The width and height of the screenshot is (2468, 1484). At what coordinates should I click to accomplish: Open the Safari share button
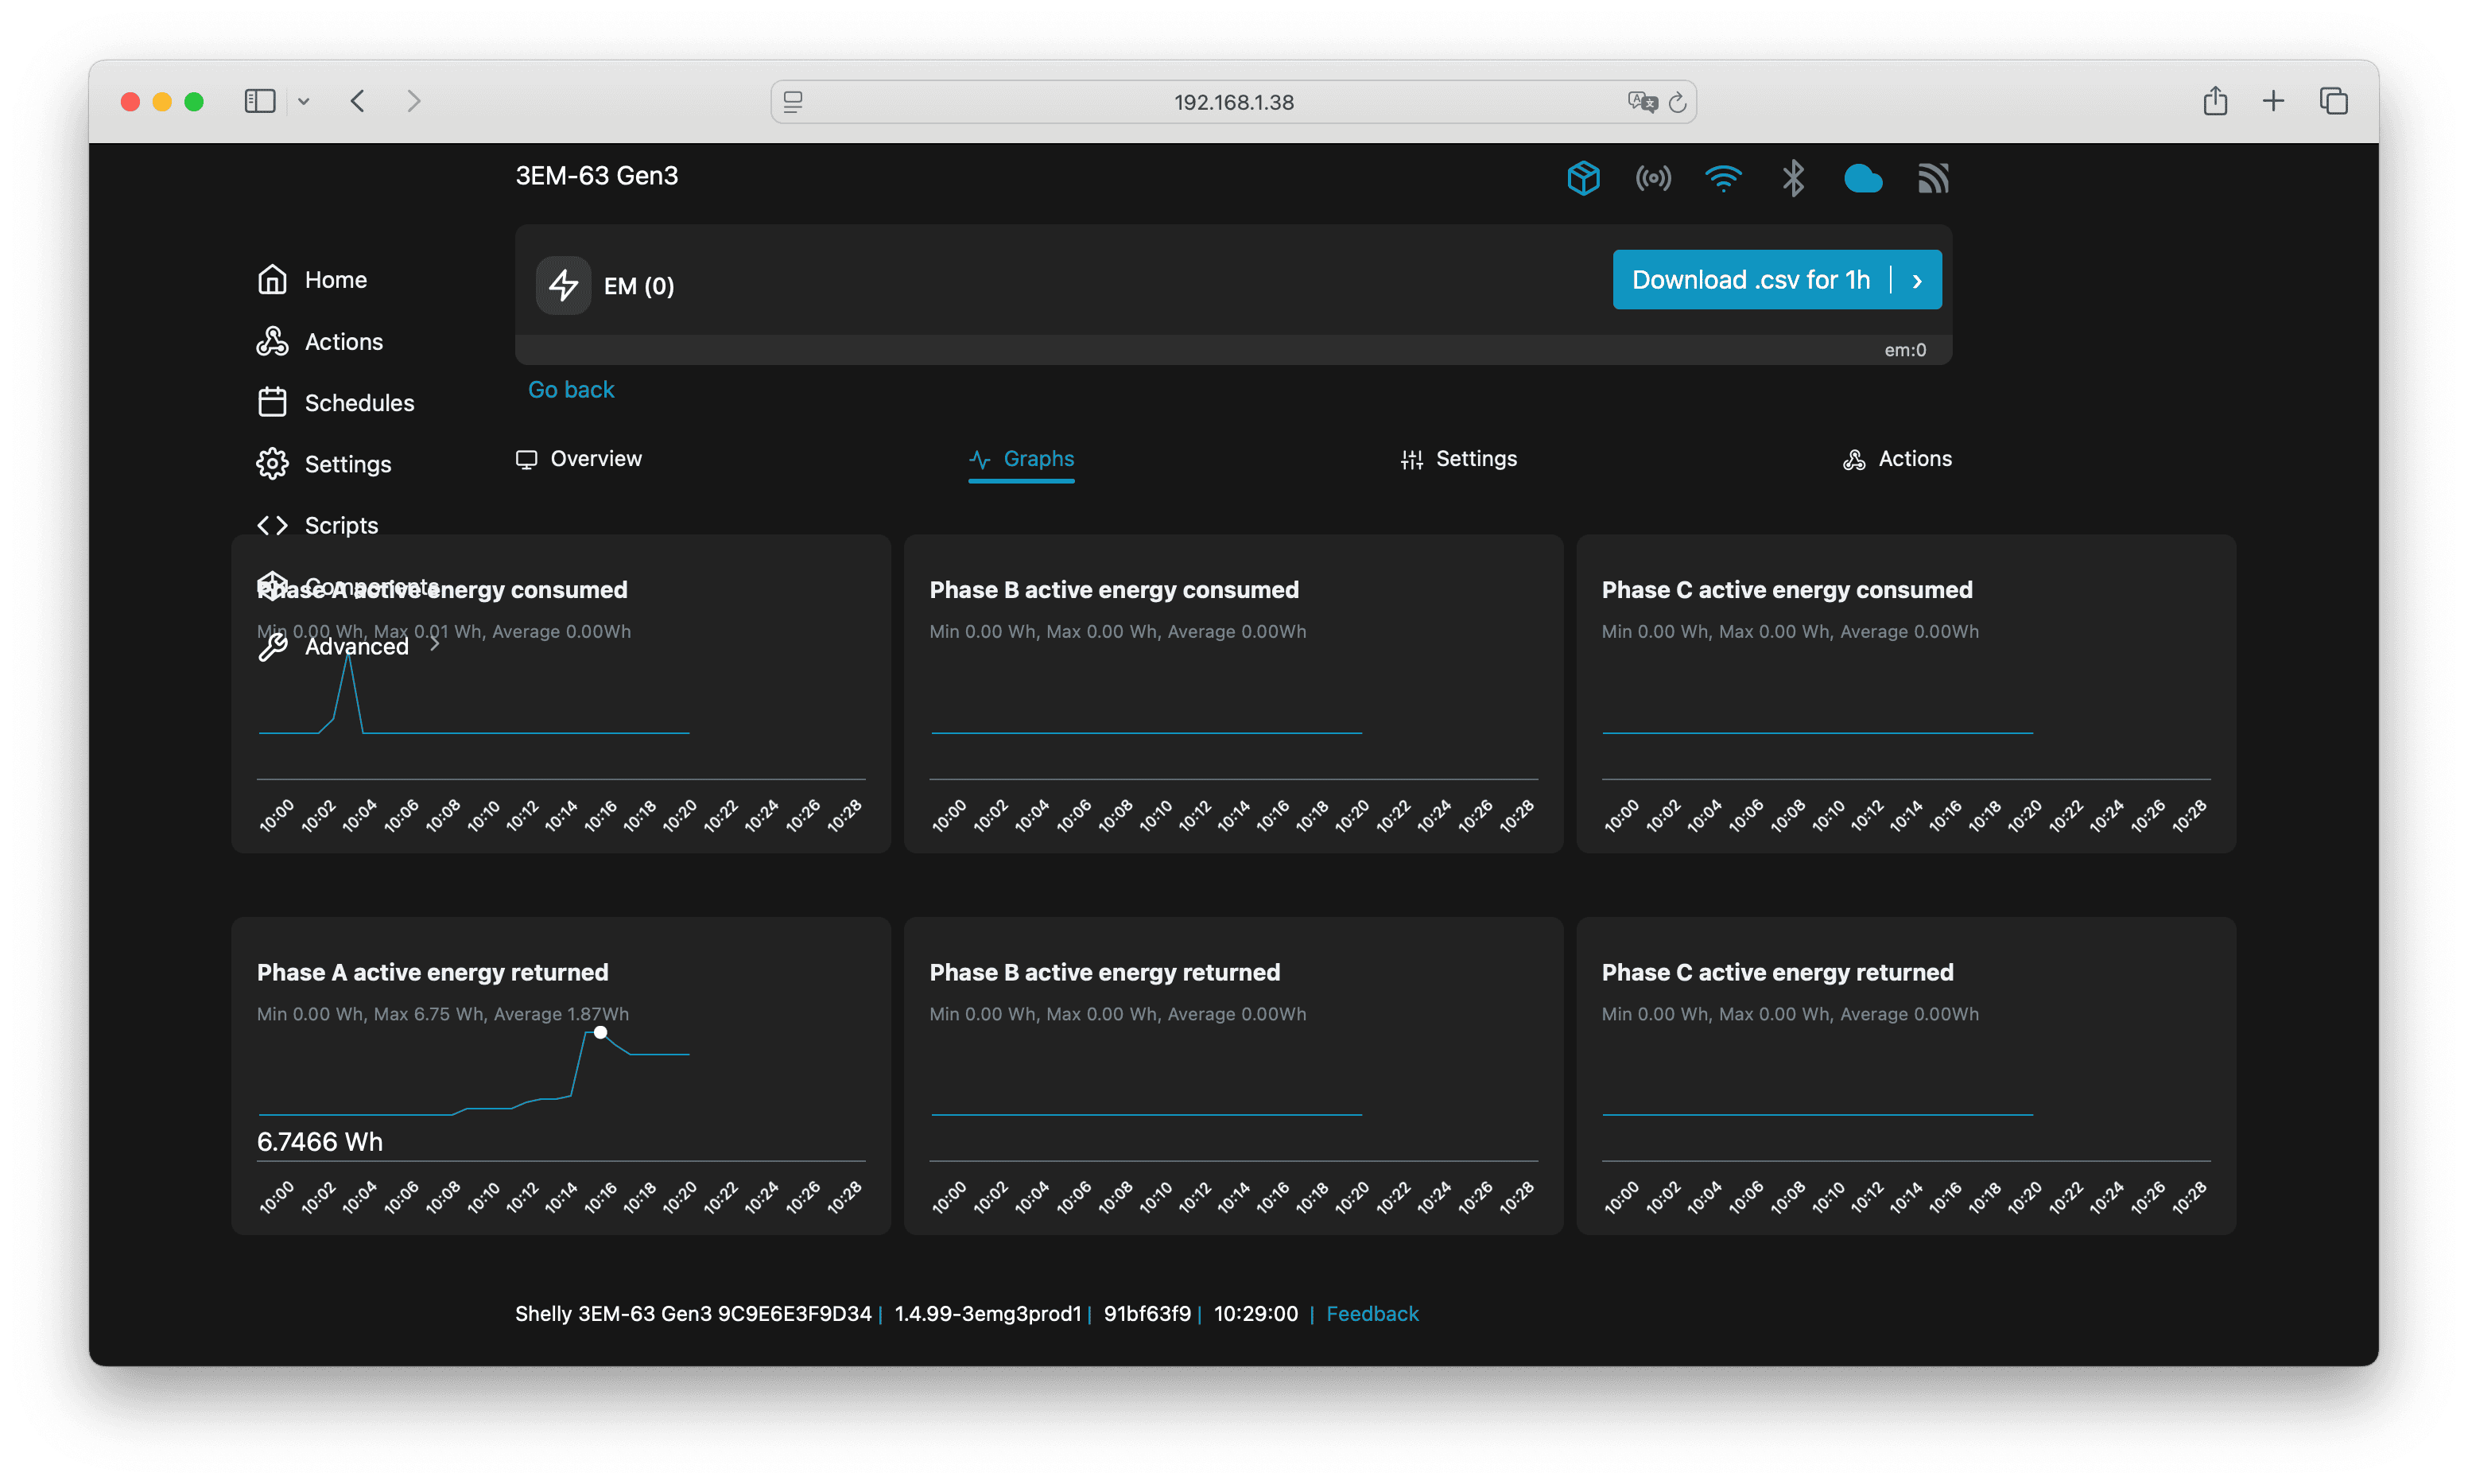(2214, 100)
